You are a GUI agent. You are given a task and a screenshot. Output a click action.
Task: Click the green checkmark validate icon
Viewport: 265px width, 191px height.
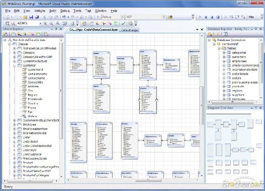pos(123,23)
